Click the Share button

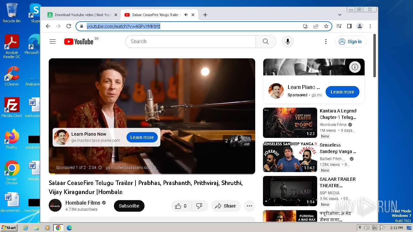226,206
